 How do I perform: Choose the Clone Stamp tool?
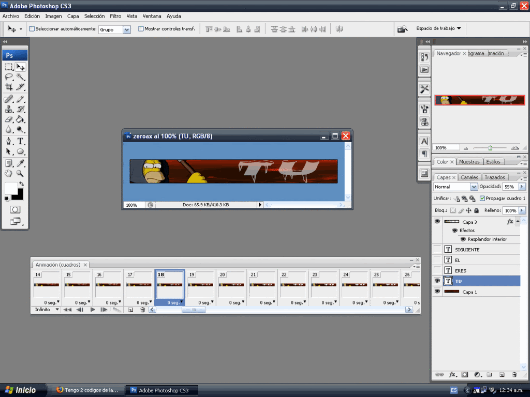[x=9, y=109]
